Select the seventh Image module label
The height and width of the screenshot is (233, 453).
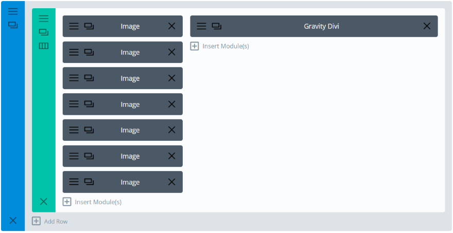[130, 182]
